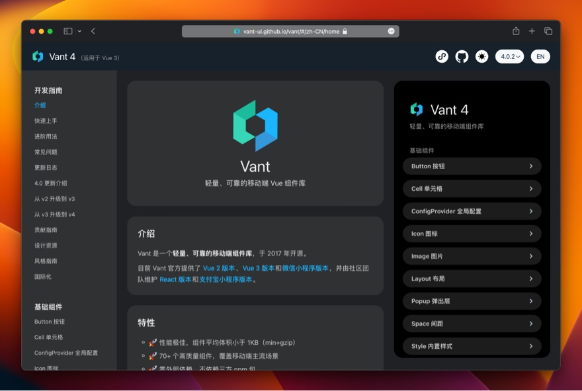Click the lock icon in the address bar

pyautogui.click(x=345, y=32)
